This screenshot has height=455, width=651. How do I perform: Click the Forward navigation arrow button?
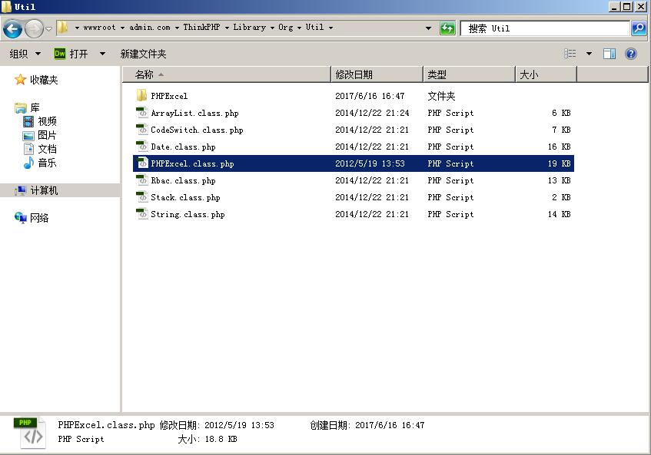[x=34, y=28]
